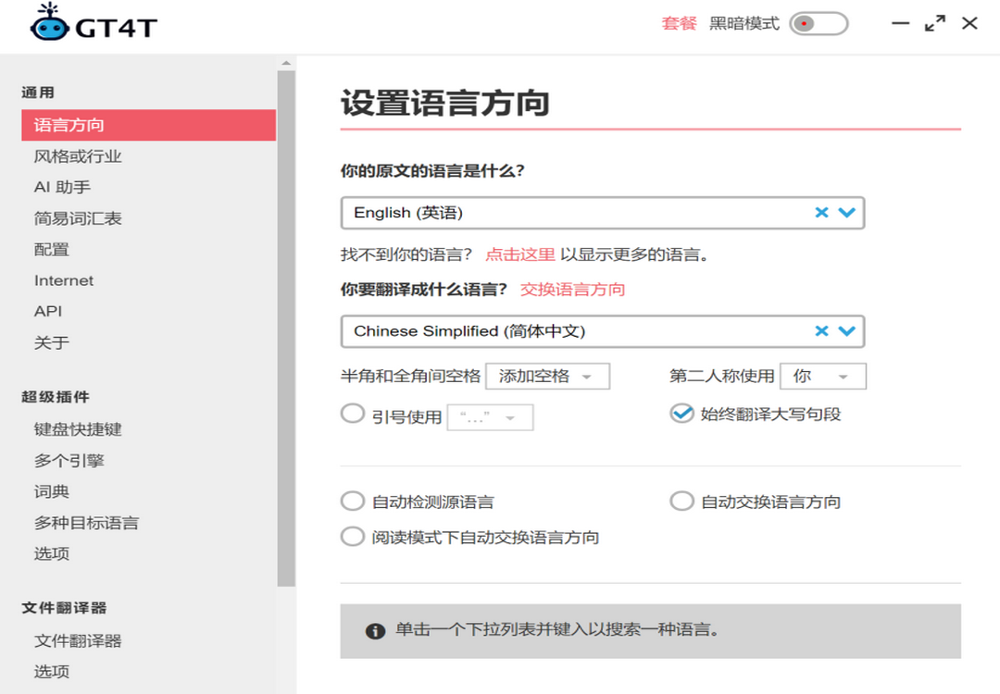Screen dimensions: 1000x694
Task: Open the 添加空格 spacing dropdown
Action: pos(547,377)
